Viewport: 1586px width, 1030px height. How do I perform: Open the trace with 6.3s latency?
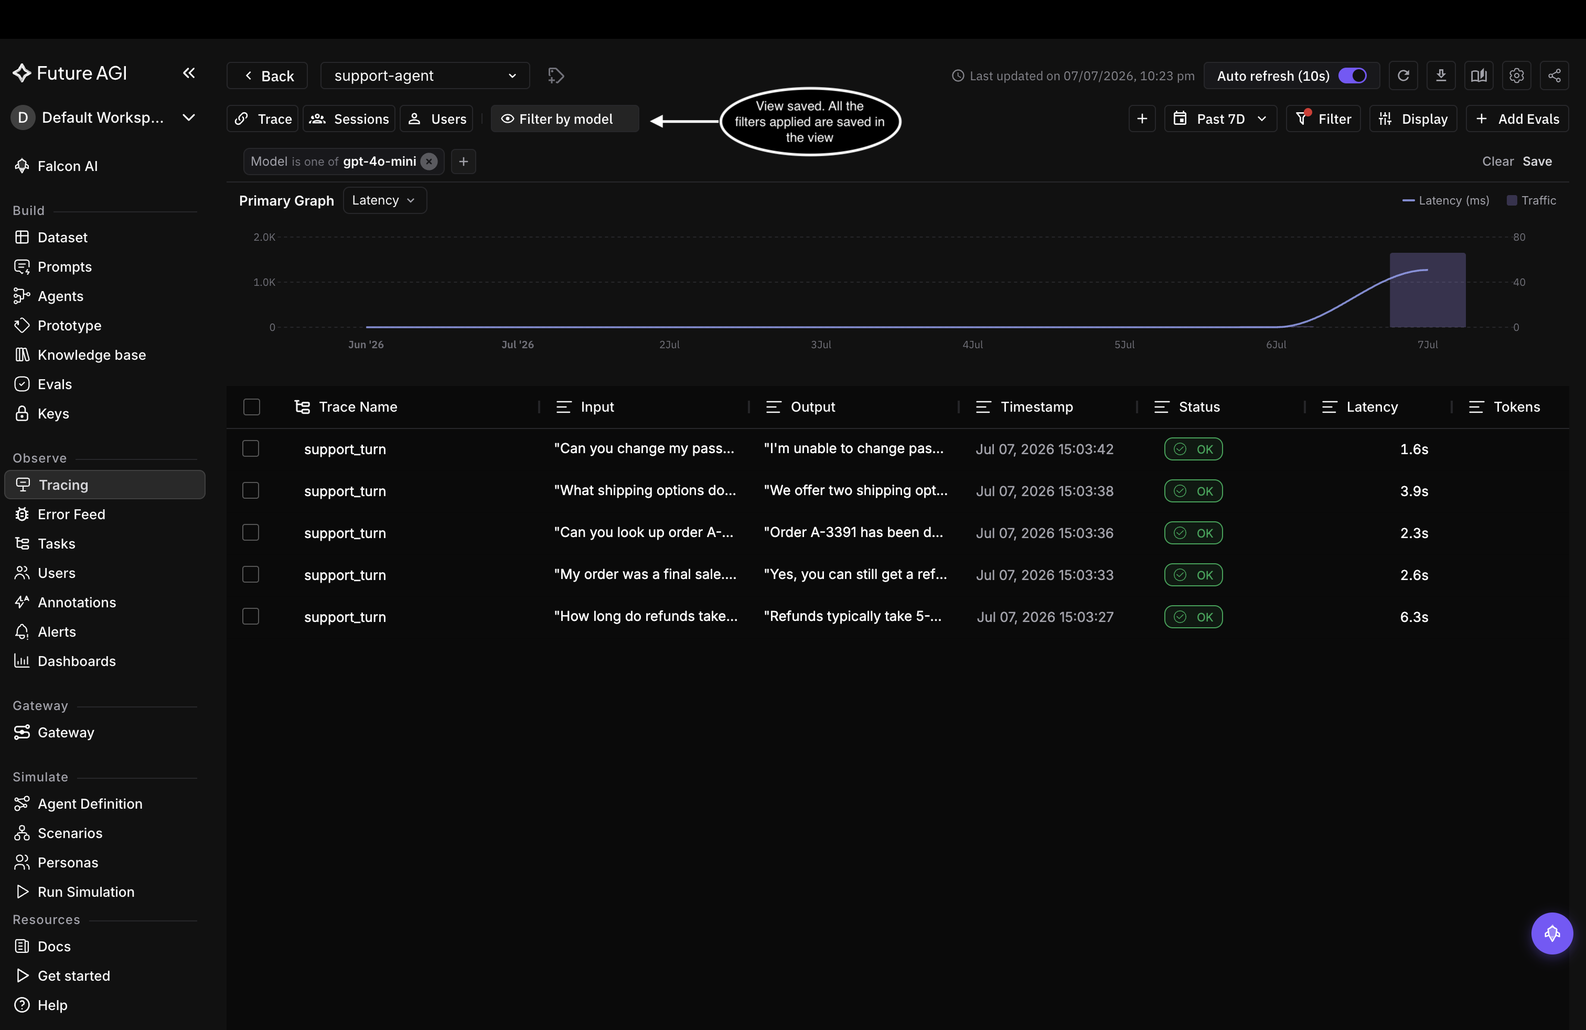(x=897, y=616)
